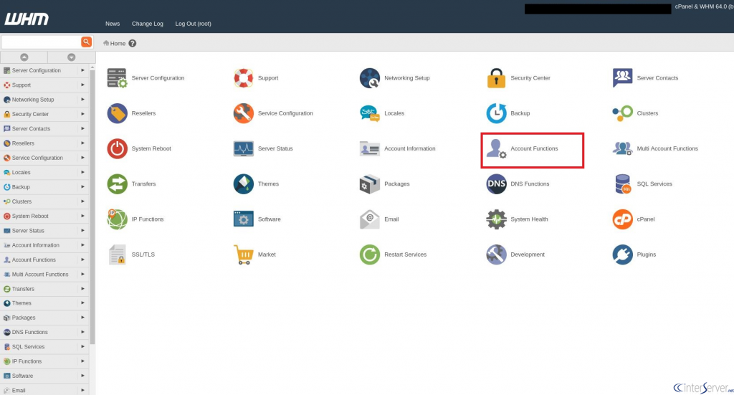Open Security Center padlock icon in grid
Viewport: 734px width, 395px height.
496,77
